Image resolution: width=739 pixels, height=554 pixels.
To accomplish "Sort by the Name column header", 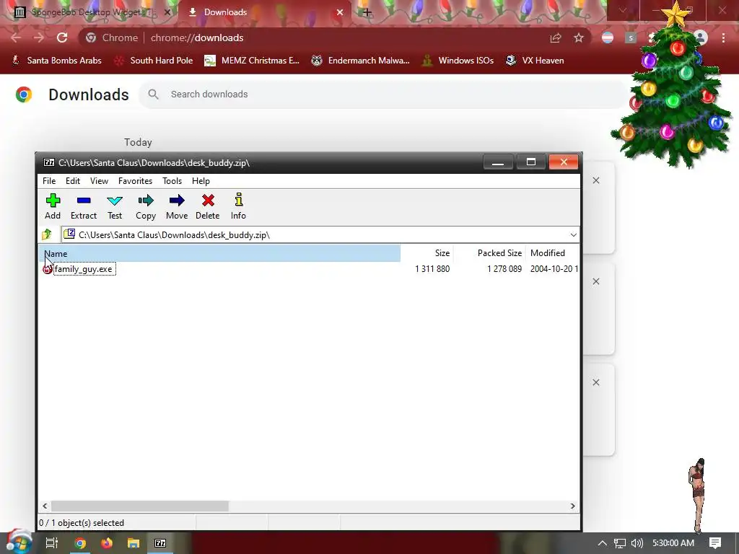I will coord(219,253).
